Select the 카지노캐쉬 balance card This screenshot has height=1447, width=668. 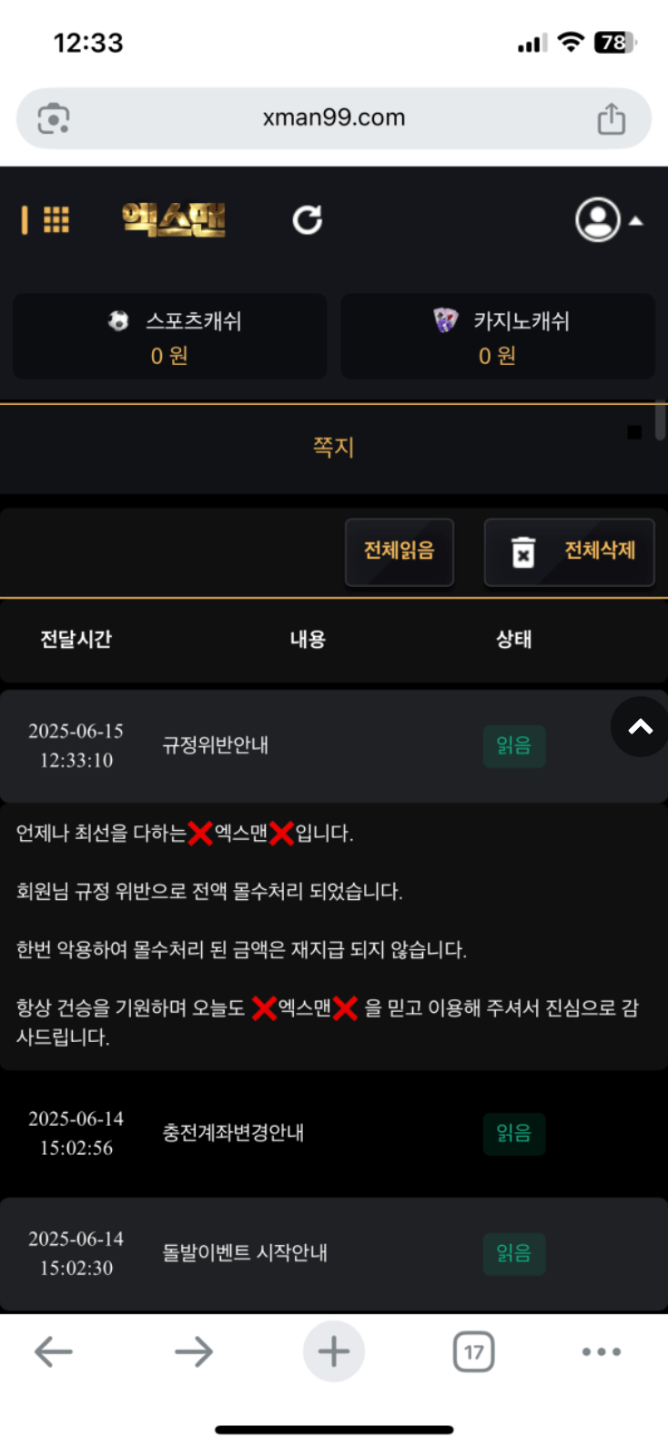[498, 336]
